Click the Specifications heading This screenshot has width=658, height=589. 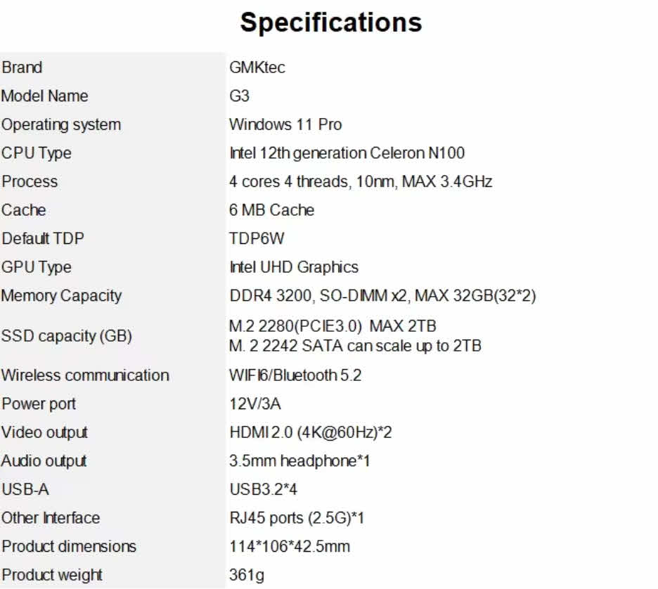click(x=330, y=22)
